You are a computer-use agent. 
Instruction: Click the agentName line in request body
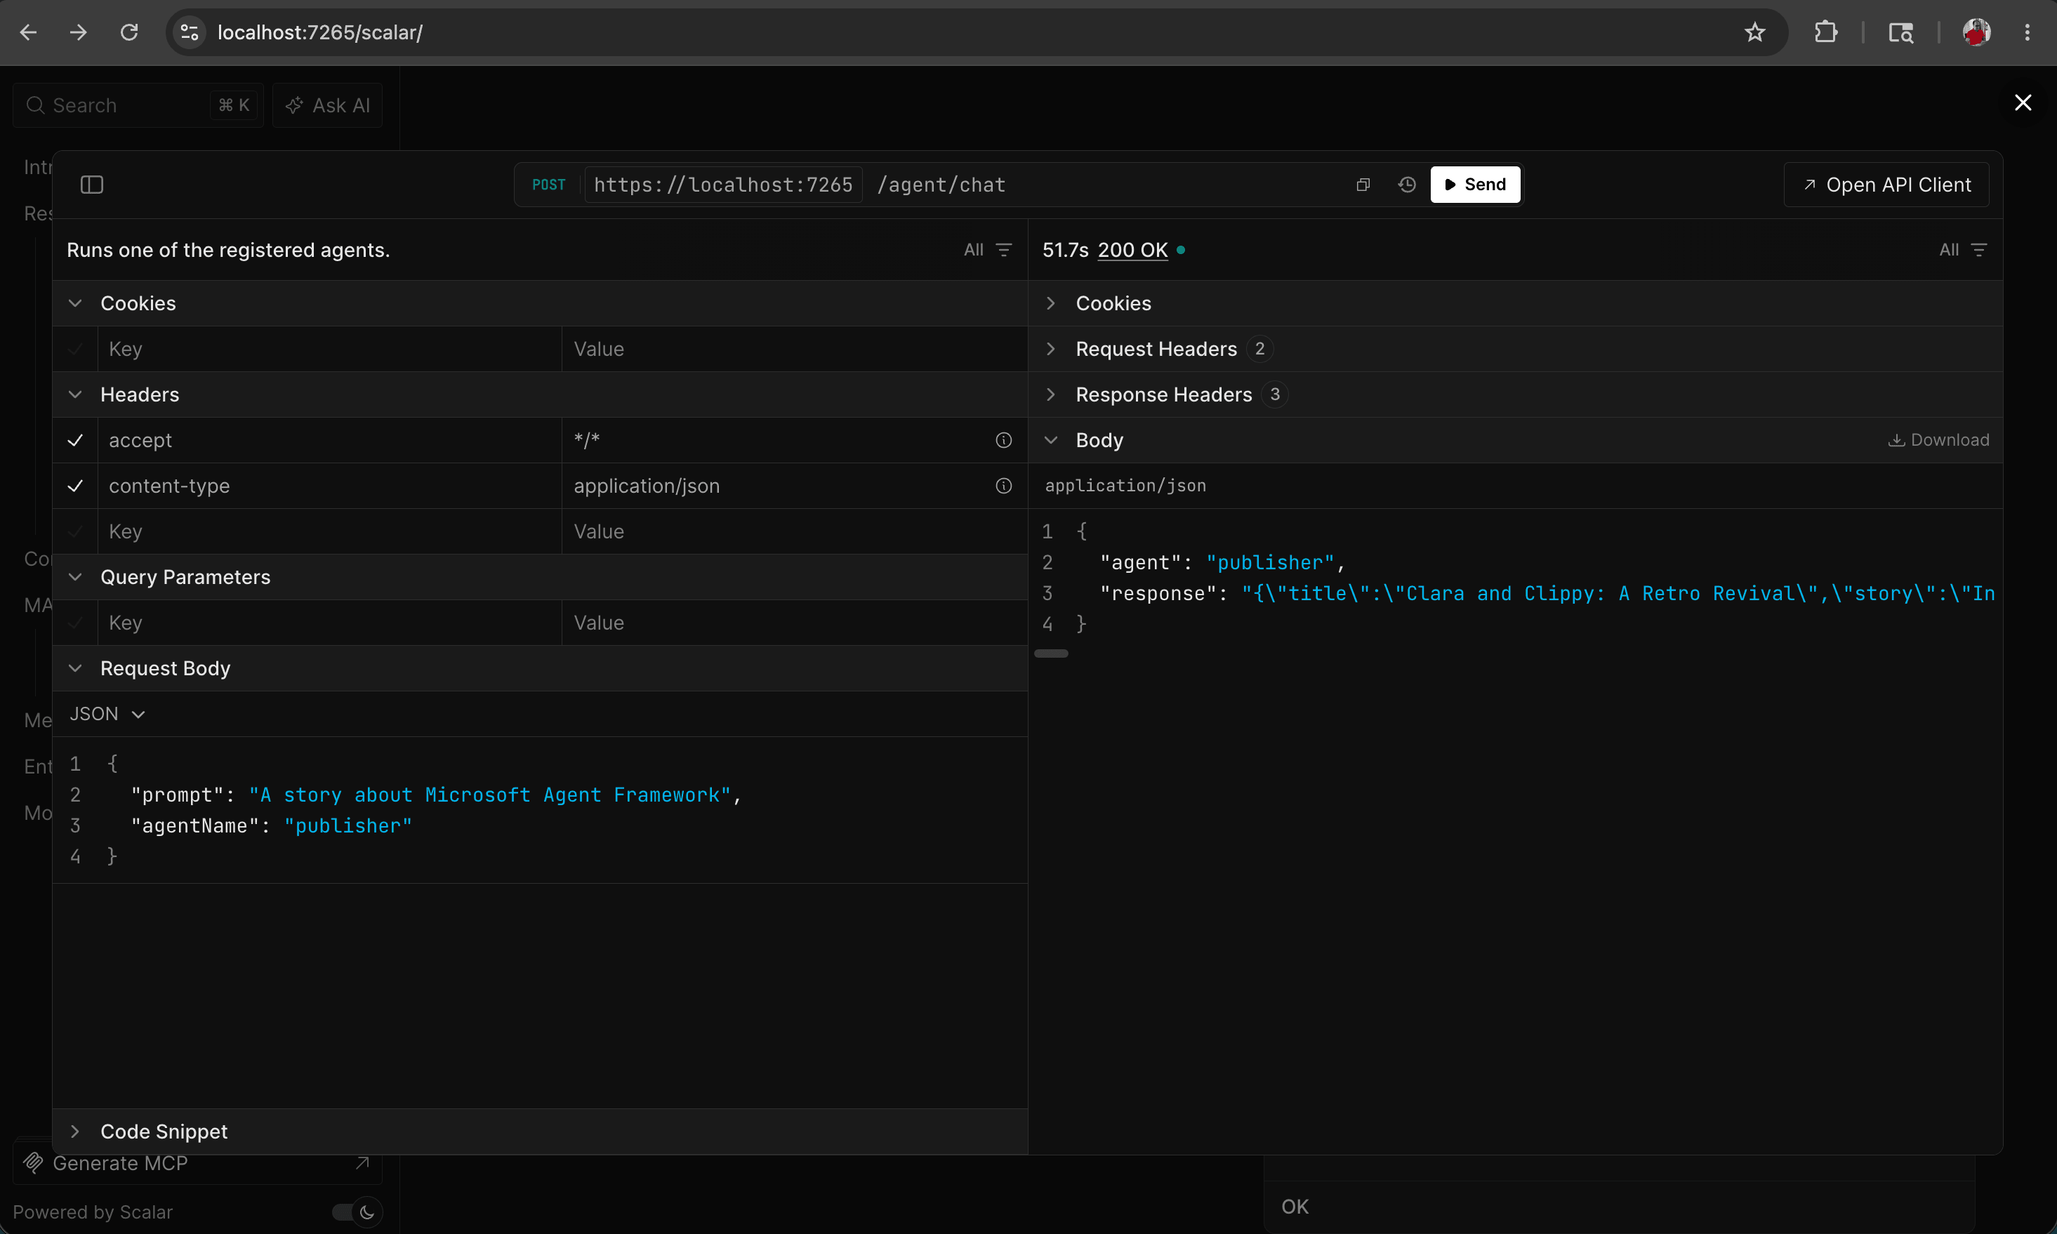click(x=271, y=825)
